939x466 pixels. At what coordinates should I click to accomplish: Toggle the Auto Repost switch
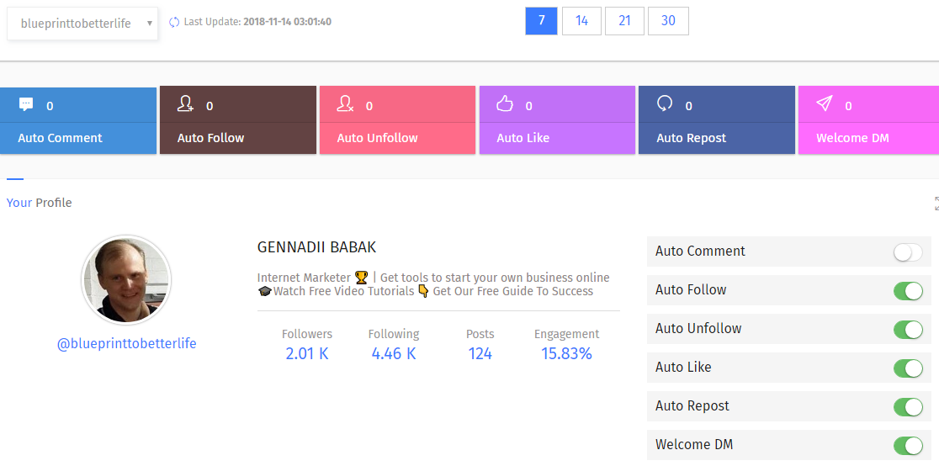[x=908, y=407]
